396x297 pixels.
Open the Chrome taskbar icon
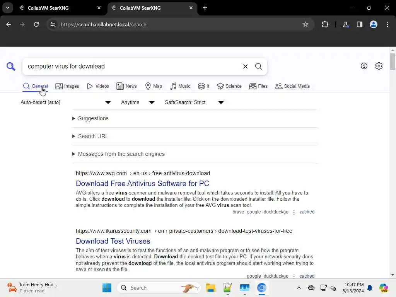pos(262,288)
